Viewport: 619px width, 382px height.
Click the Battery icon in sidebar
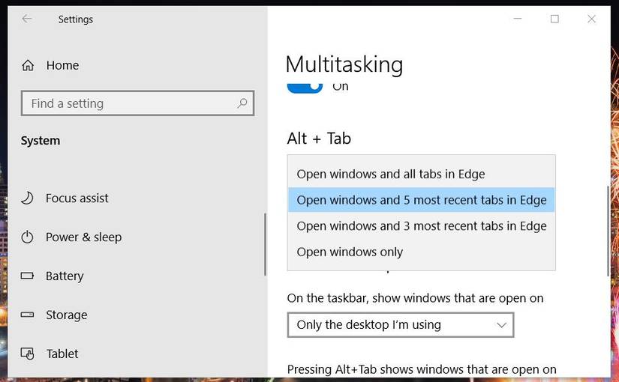click(x=27, y=276)
